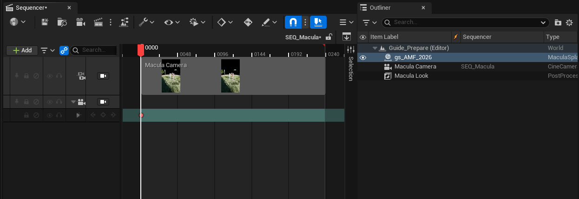The width and height of the screenshot is (579, 199).
Task: Open the Playback Options menu
Action: [x=197, y=22]
